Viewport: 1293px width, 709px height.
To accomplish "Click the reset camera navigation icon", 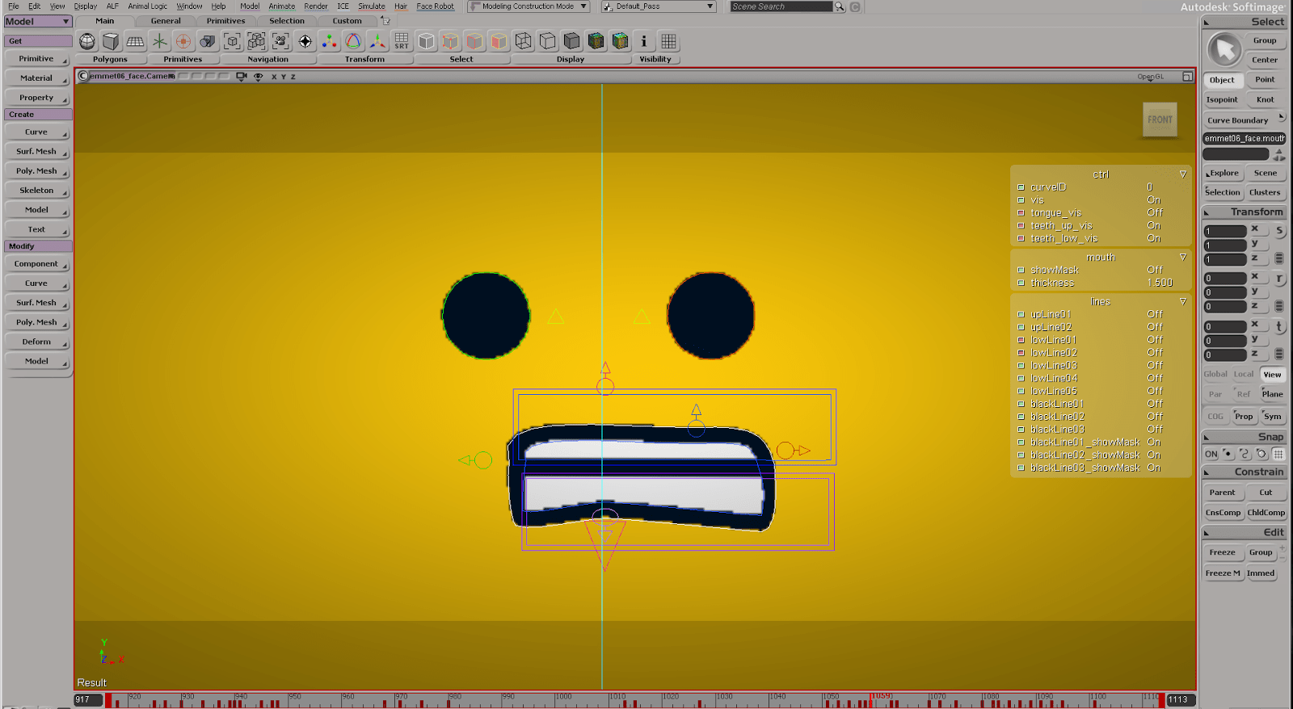I will 280,41.
